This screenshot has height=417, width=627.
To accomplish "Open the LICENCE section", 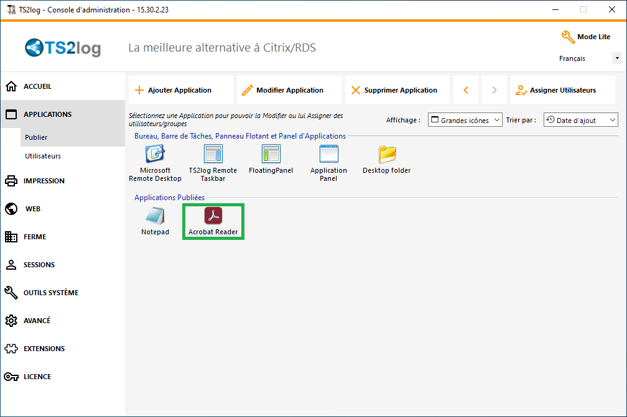I will (x=63, y=377).
